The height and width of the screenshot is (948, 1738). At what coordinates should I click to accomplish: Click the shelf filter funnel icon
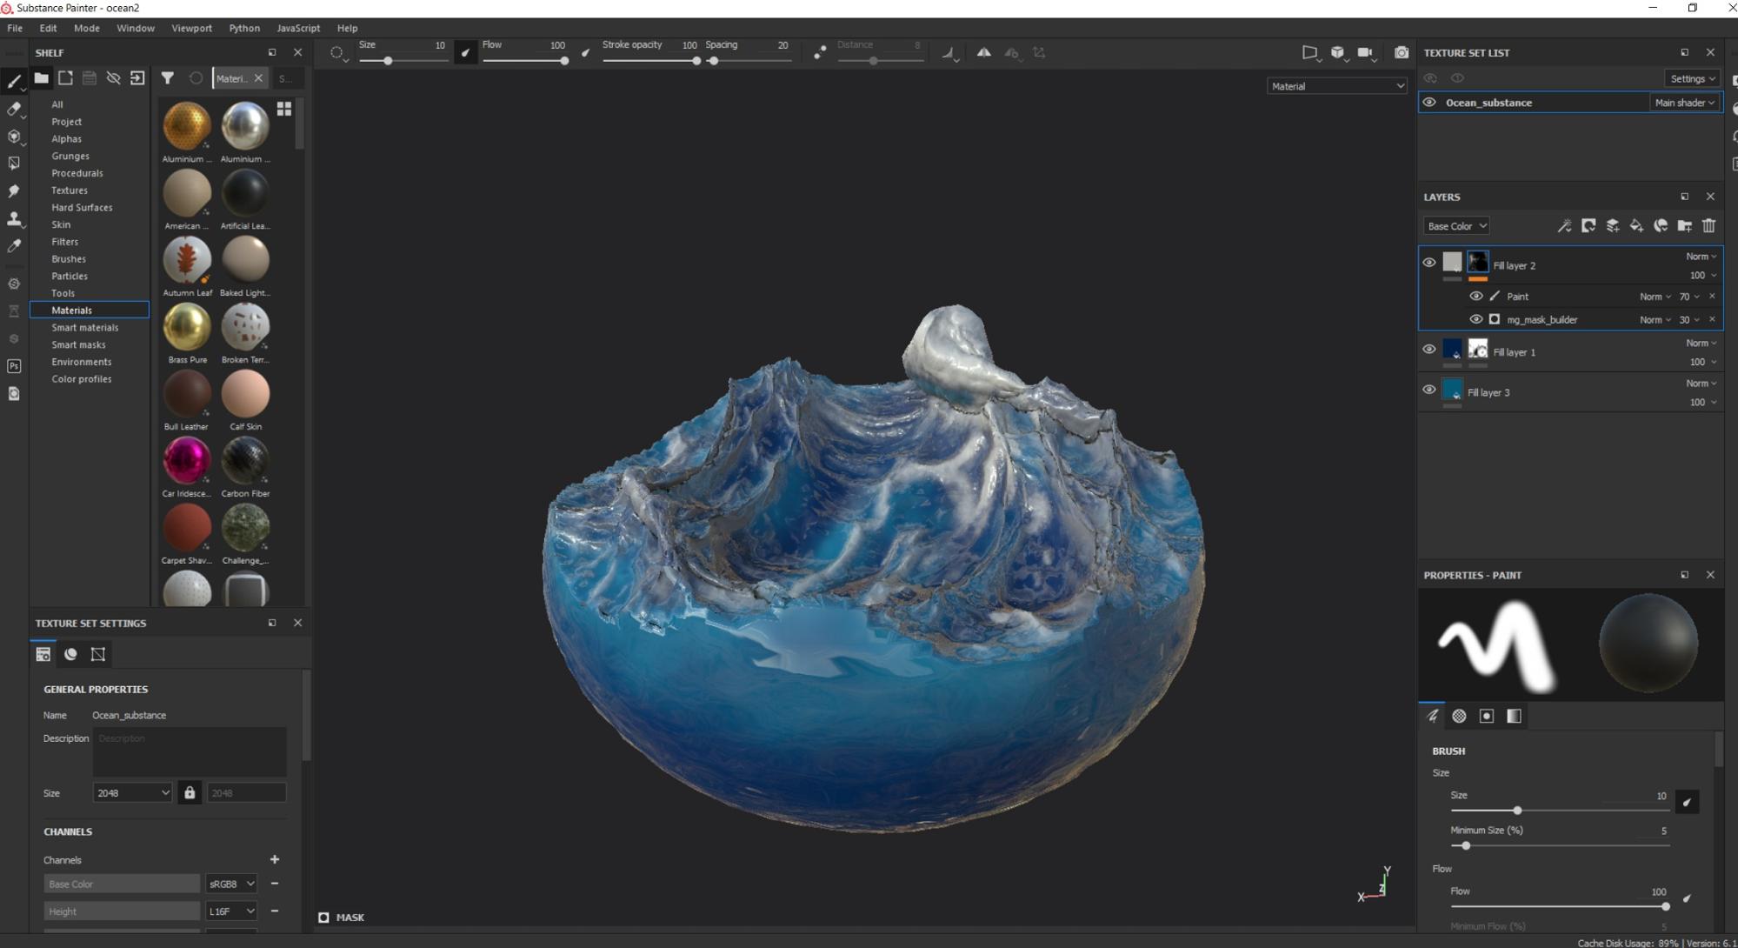coord(168,78)
